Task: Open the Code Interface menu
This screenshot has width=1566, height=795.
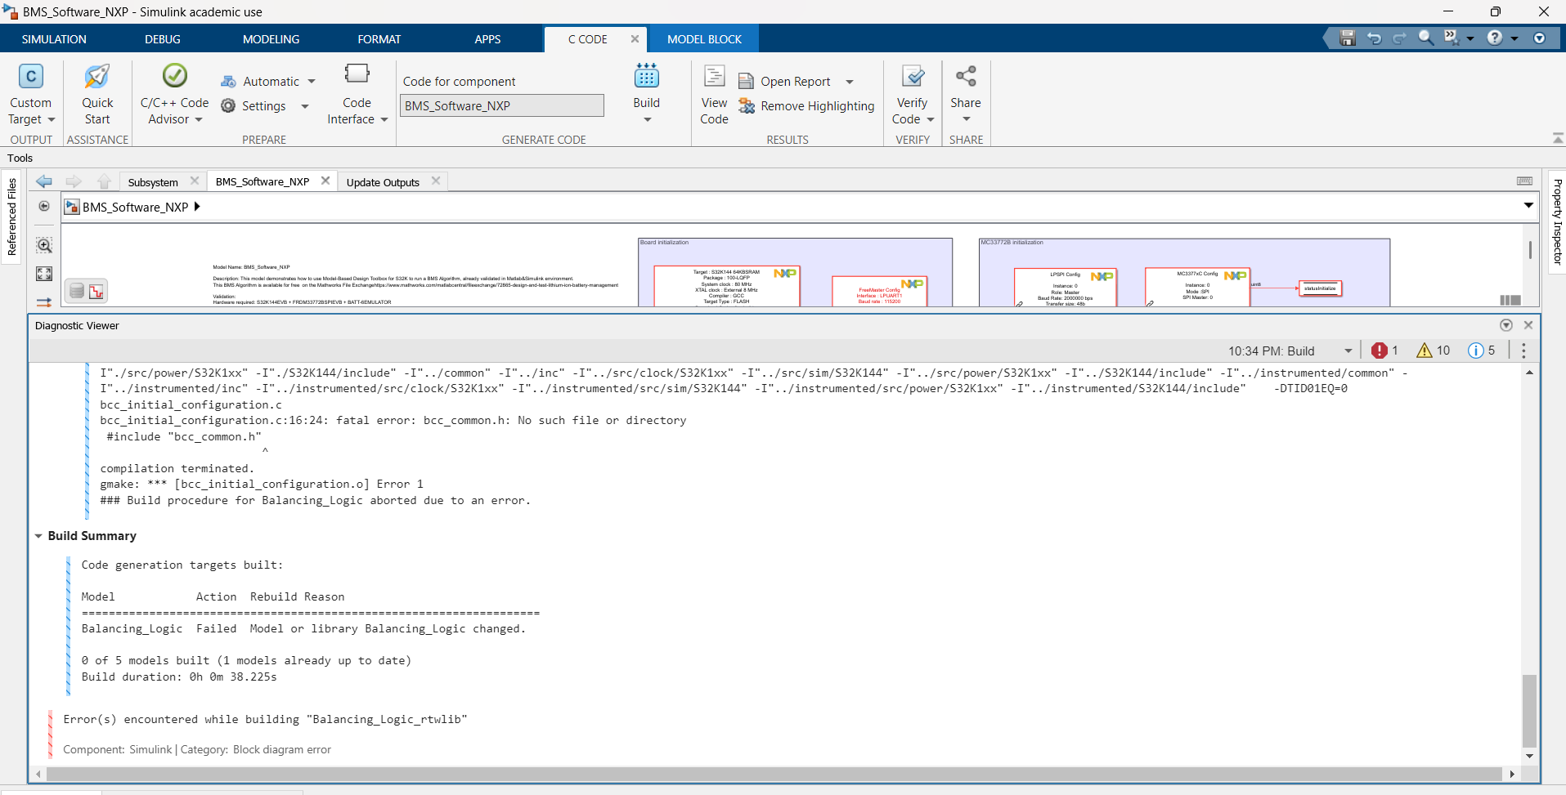Action: (x=357, y=95)
